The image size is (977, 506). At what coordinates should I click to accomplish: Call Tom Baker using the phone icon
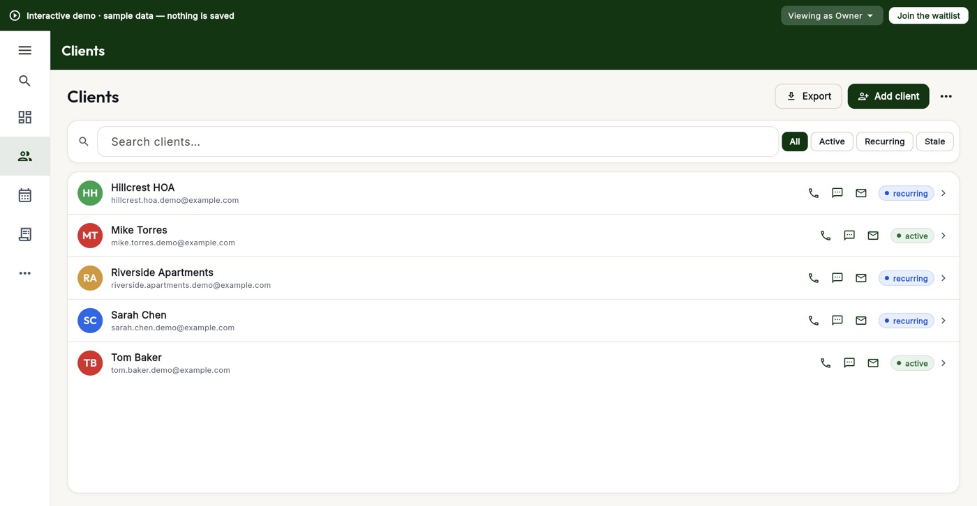(826, 363)
